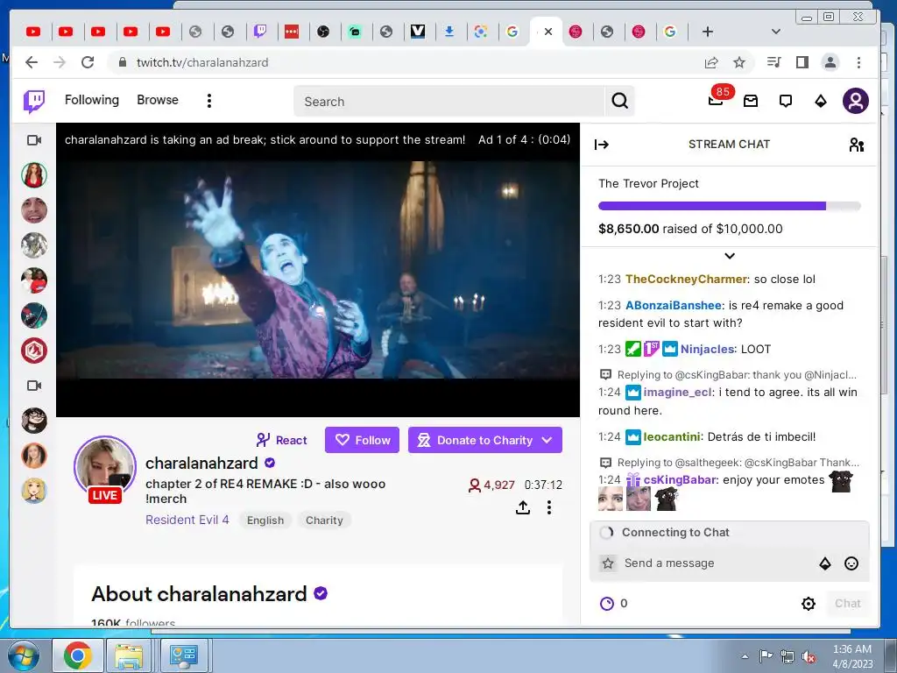Click charalanahzard channel name link

pyautogui.click(x=202, y=463)
